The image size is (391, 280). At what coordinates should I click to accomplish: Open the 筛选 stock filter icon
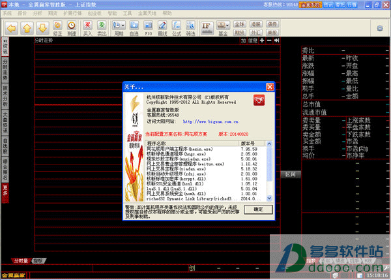(191, 28)
